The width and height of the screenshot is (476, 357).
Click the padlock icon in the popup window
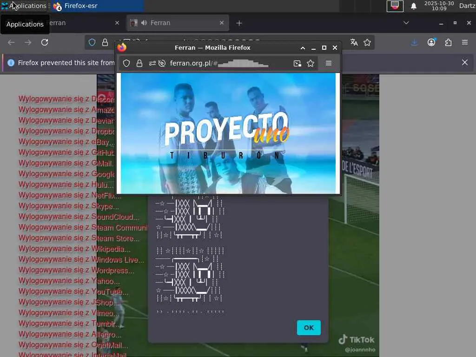(x=139, y=63)
